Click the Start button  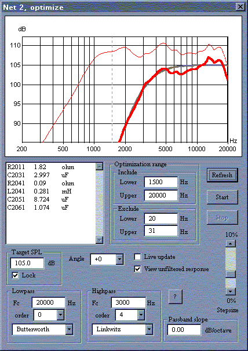point(223,197)
